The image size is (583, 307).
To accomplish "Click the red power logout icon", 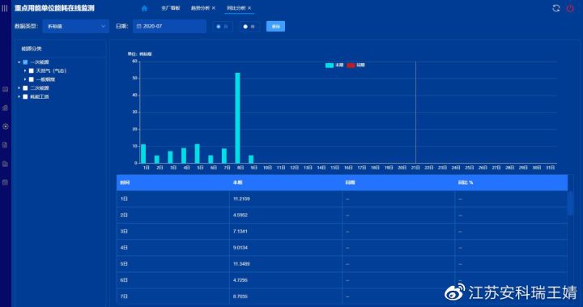I will [570, 8].
